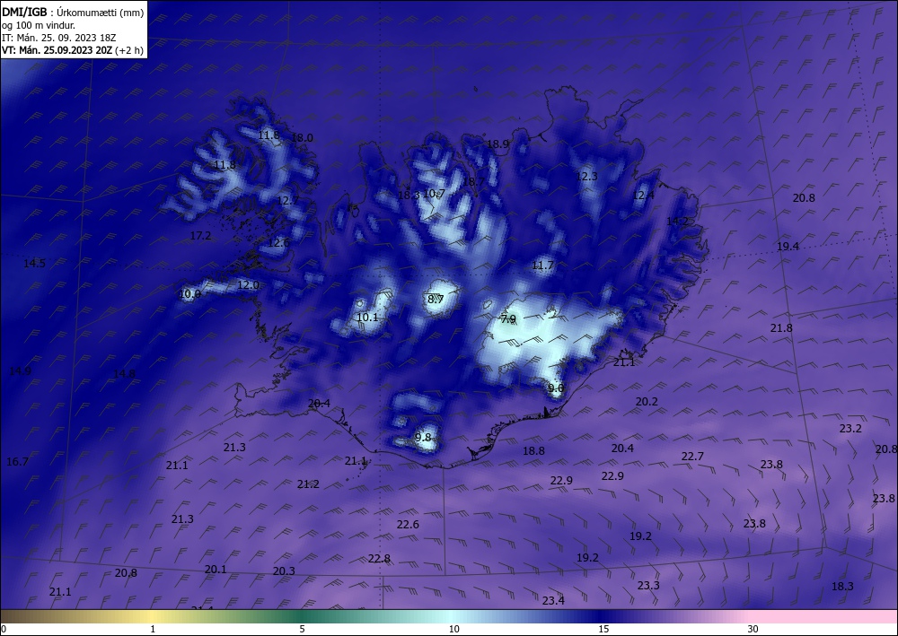Viewport: 898px width, 636px height.
Task: Click the '5' tick on the color scale
Action: (302, 629)
